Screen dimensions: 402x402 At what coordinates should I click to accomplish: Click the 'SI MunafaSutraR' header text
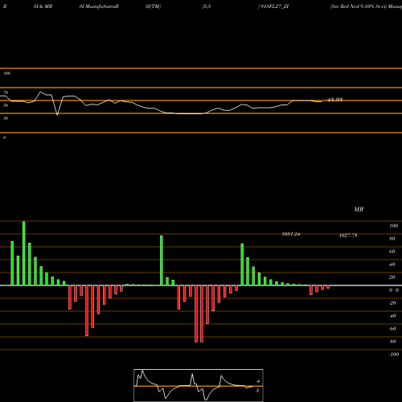tap(99, 6)
